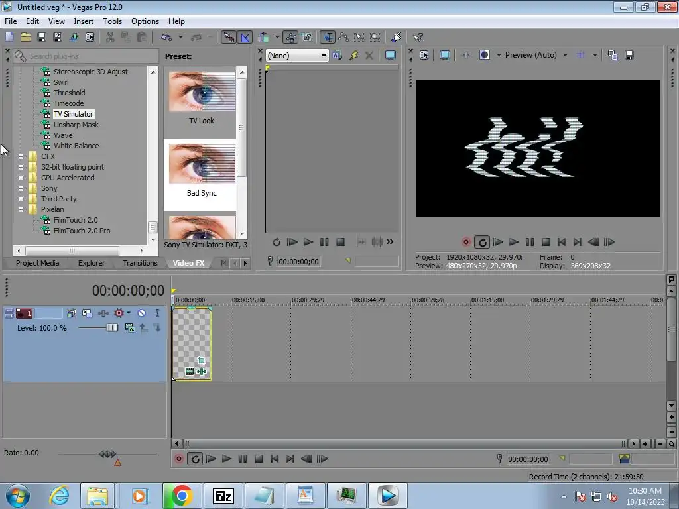The height and width of the screenshot is (509, 679).
Task: Select White Balance in the plug-in list
Action: [x=76, y=146]
